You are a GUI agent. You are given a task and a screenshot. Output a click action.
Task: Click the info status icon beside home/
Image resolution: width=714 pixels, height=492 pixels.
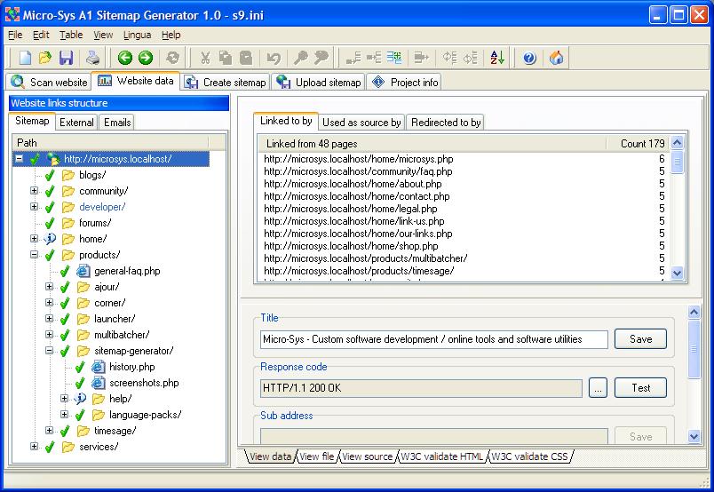pyautogui.click(x=50, y=239)
